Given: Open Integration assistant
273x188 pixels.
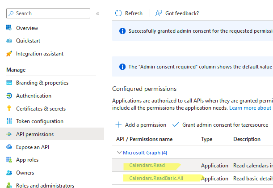Looking at the screenshot, I should [x=40, y=54].
